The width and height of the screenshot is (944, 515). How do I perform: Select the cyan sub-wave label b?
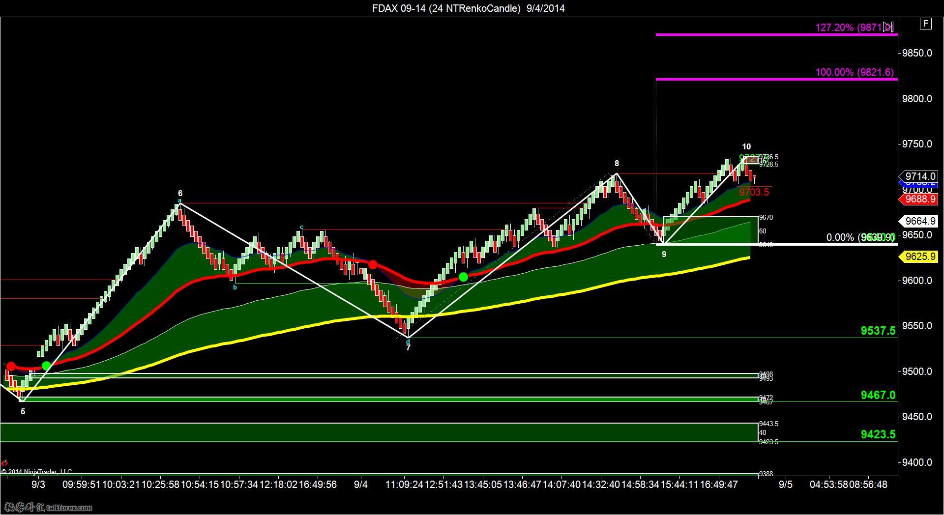[235, 287]
